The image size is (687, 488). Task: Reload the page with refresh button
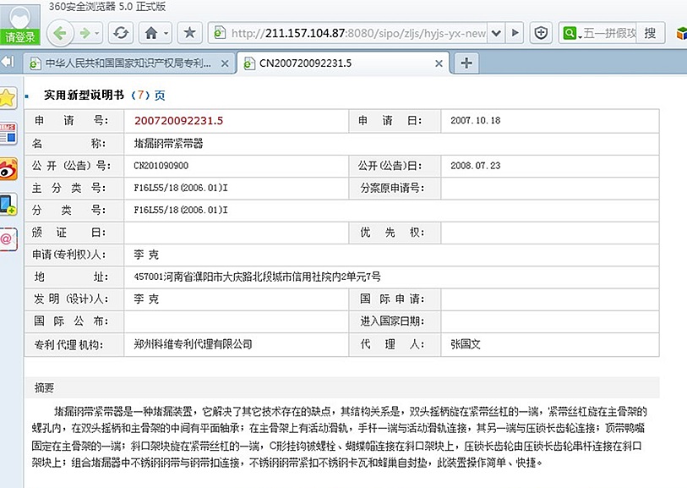121,33
